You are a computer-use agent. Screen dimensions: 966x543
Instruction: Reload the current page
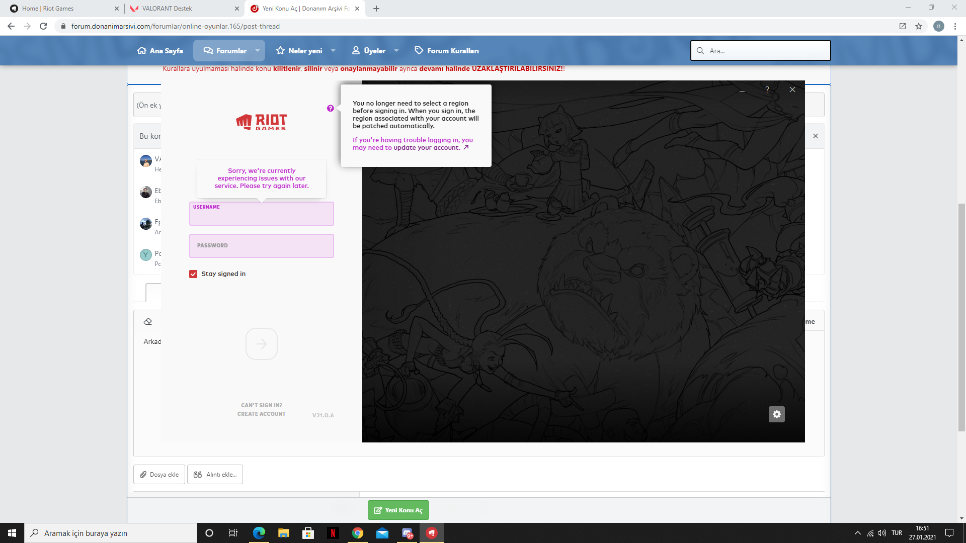tap(43, 26)
